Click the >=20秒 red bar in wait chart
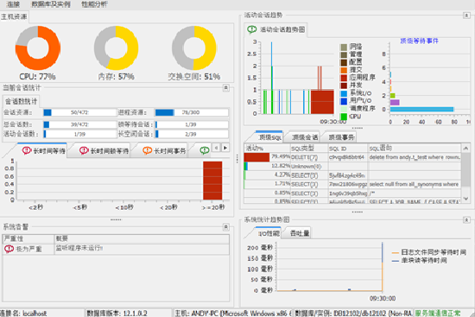This screenshot has width=475, height=317. tap(212, 181)
